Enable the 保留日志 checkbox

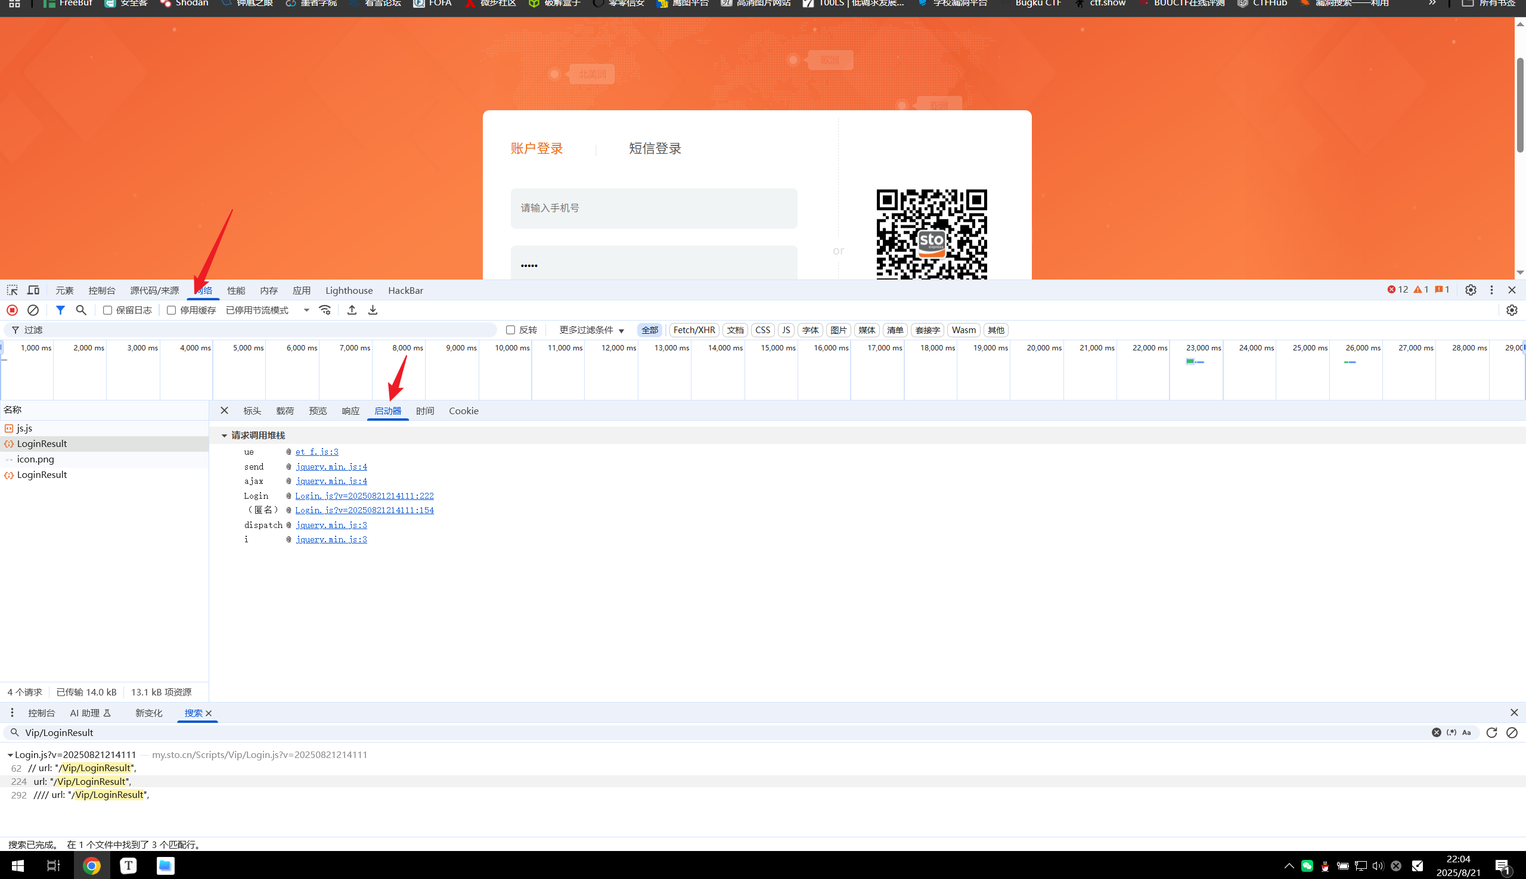pos(107,310)
